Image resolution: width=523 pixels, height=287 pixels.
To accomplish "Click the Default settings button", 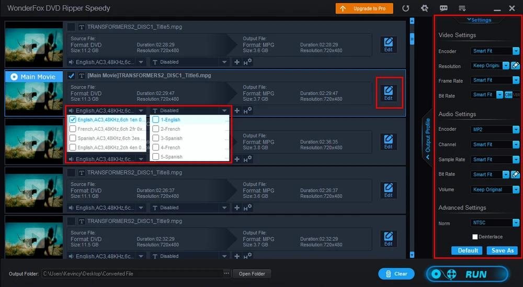I will (468, 250).
